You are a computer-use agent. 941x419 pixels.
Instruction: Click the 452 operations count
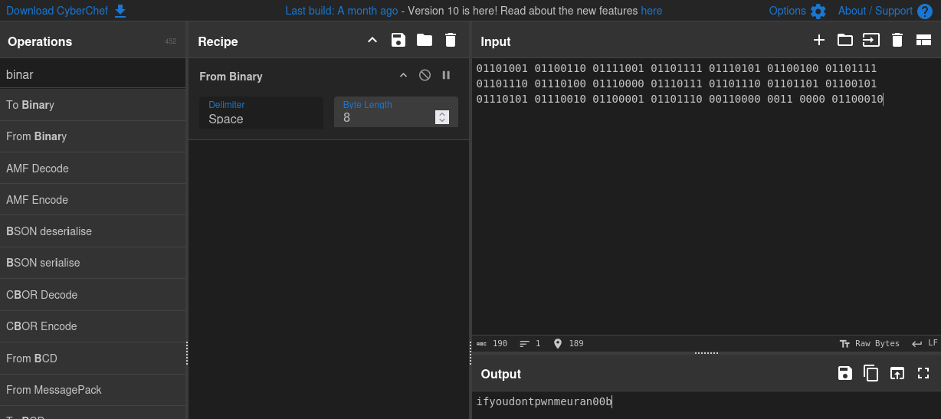click(170, 41)
